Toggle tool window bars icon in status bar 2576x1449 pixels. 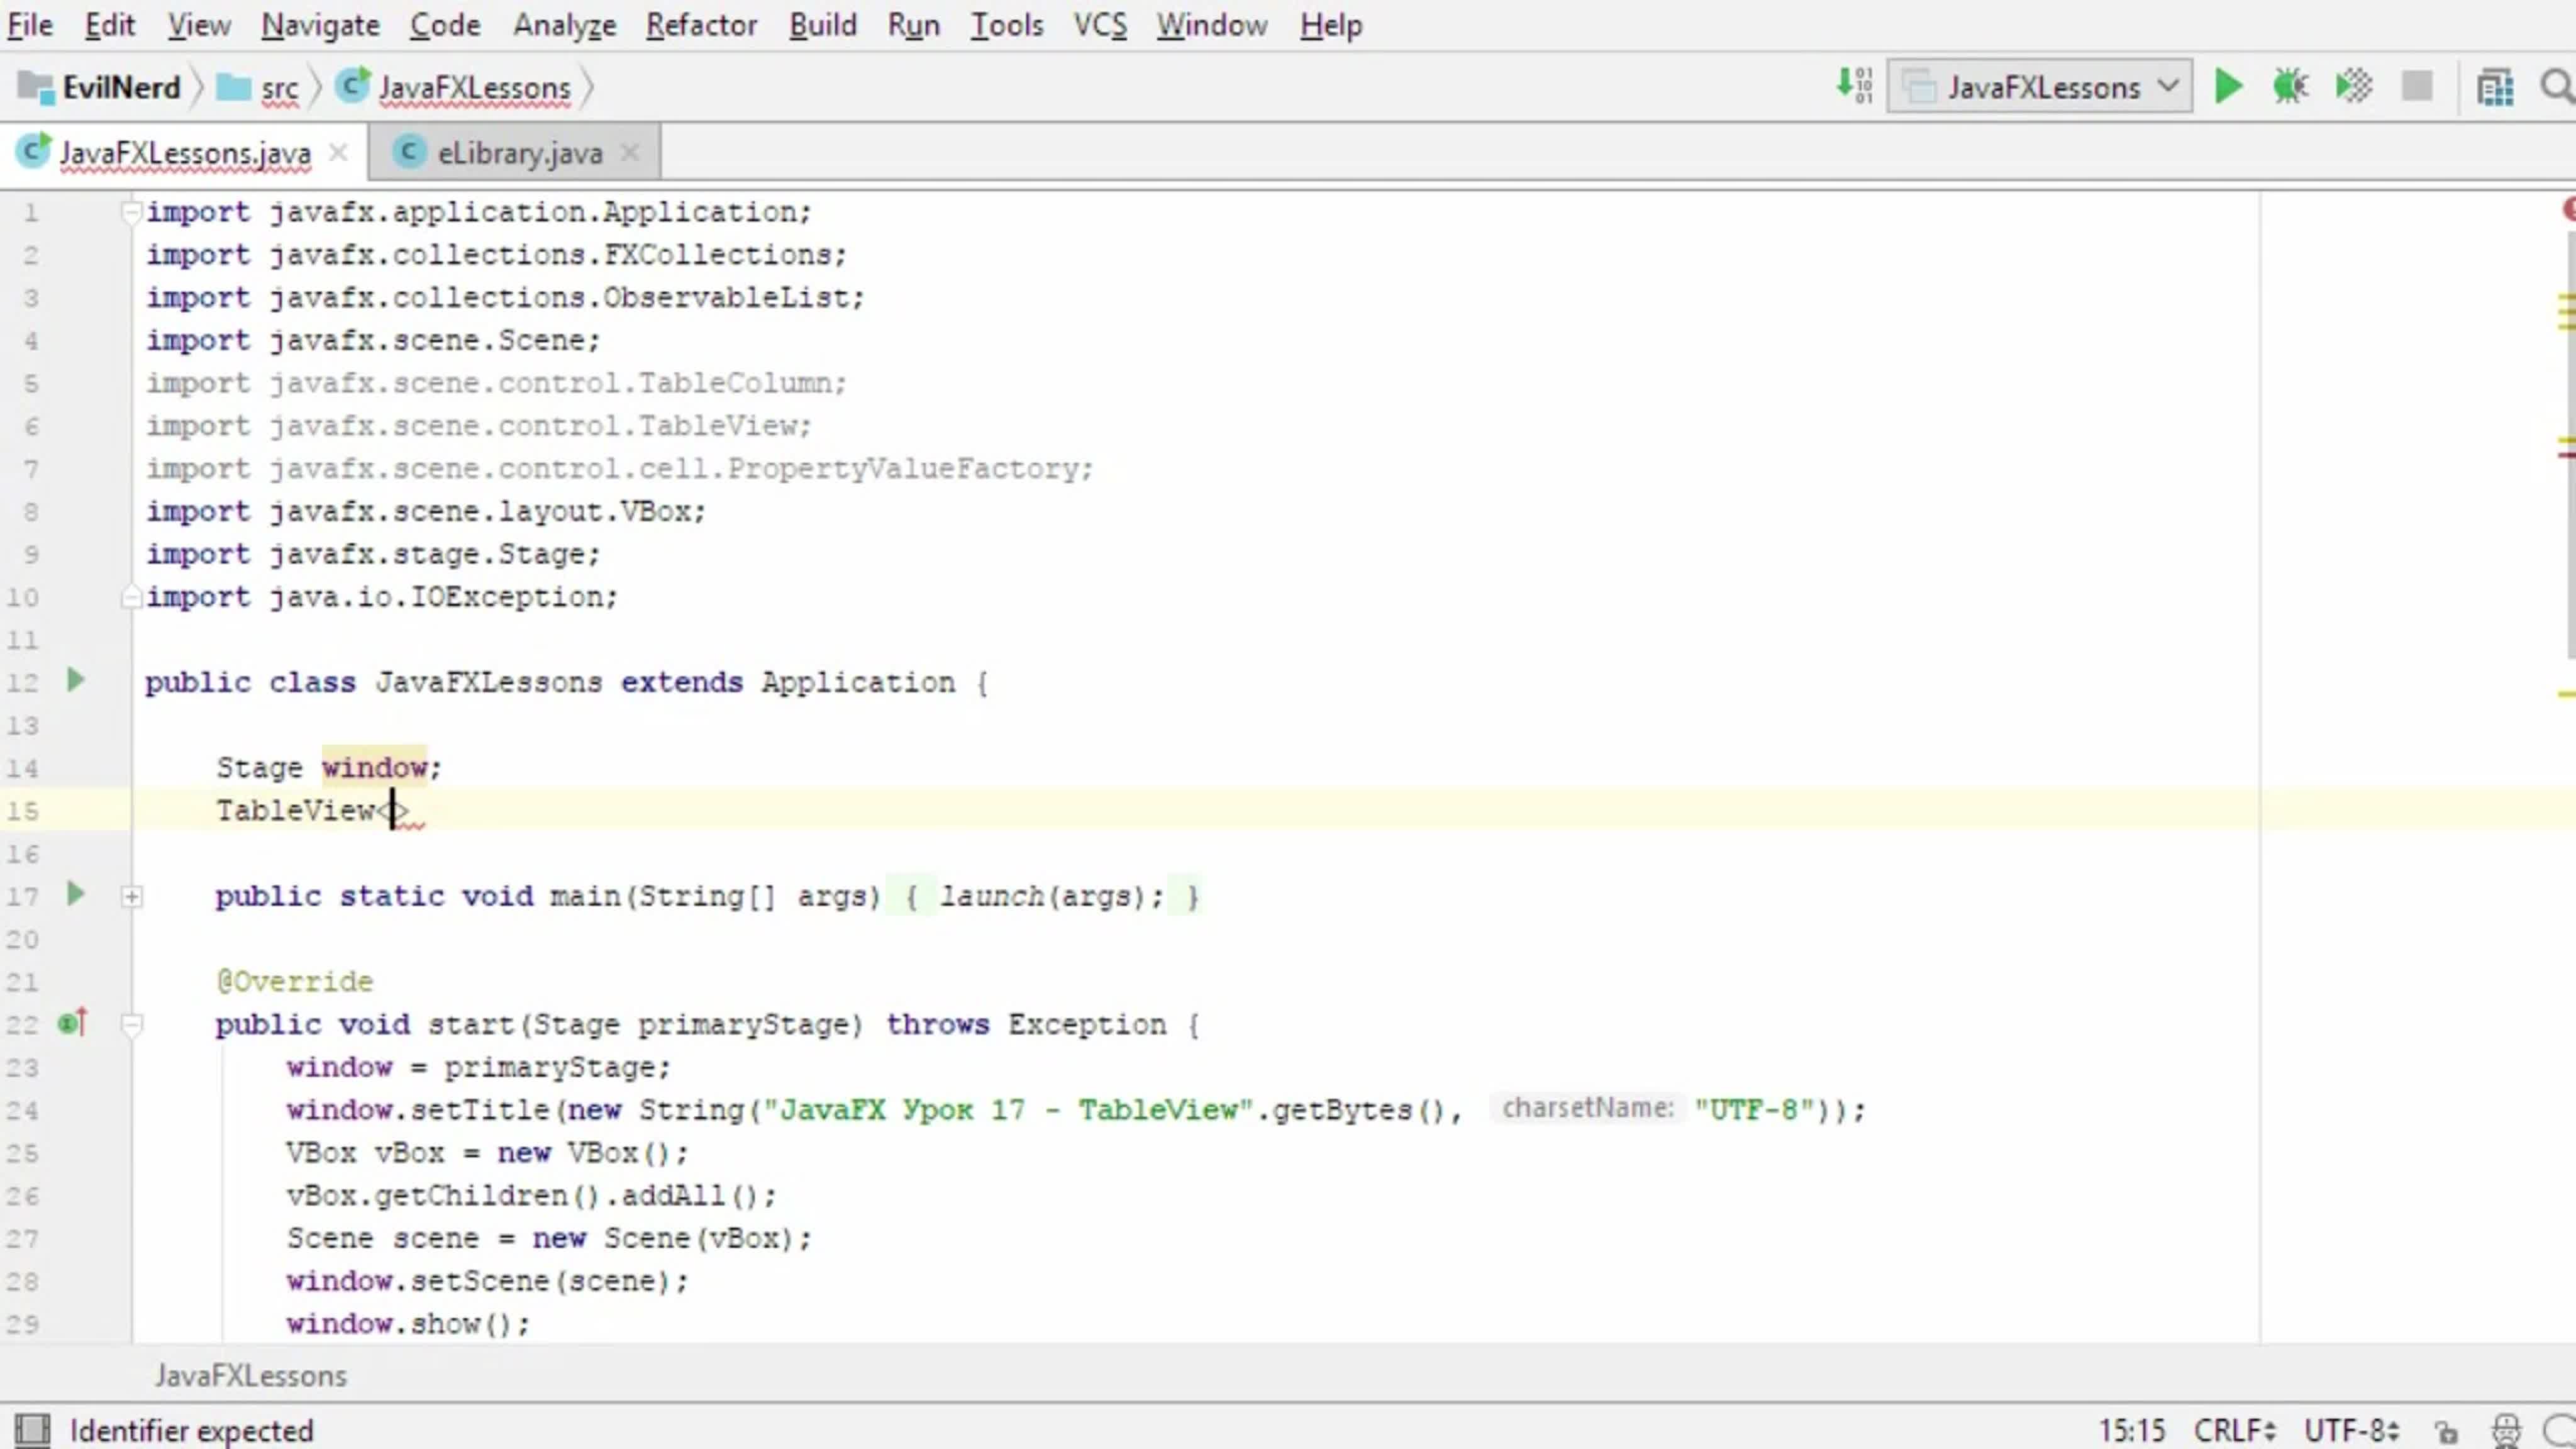[32, 1430]
